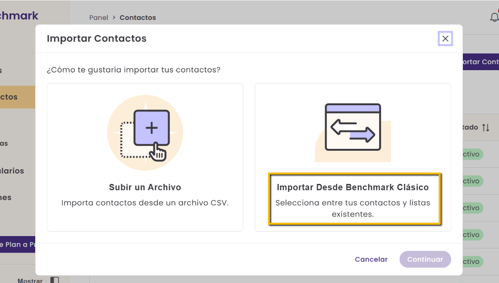Click the Benchmark logo
The height and width of the screenshot is (283, 499).
point(19,16)
